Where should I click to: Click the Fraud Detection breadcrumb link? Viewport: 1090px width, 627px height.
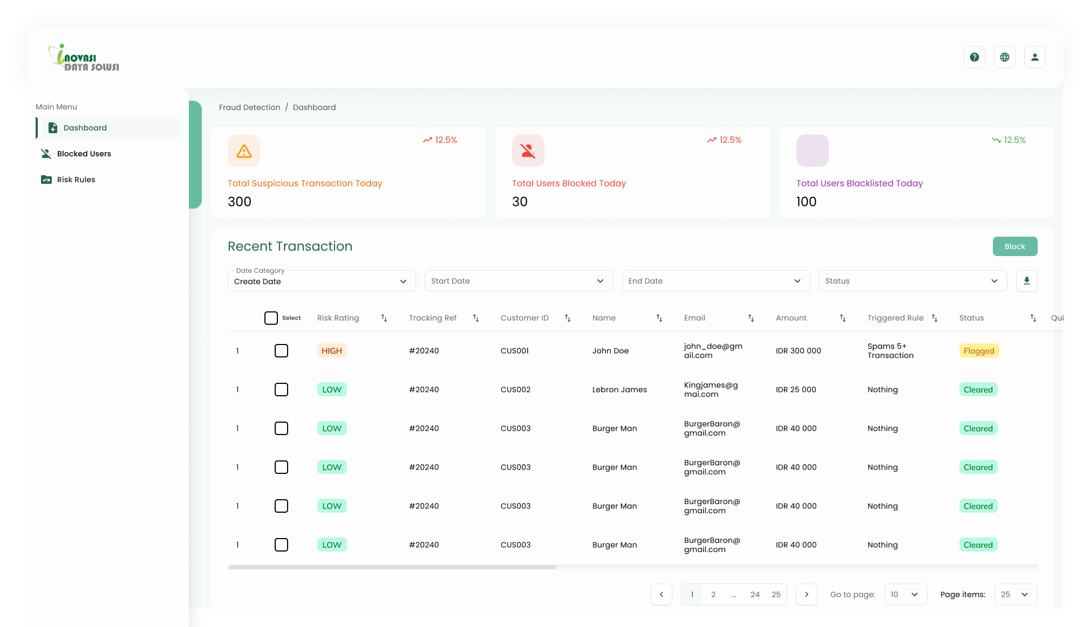click(249, 107)
